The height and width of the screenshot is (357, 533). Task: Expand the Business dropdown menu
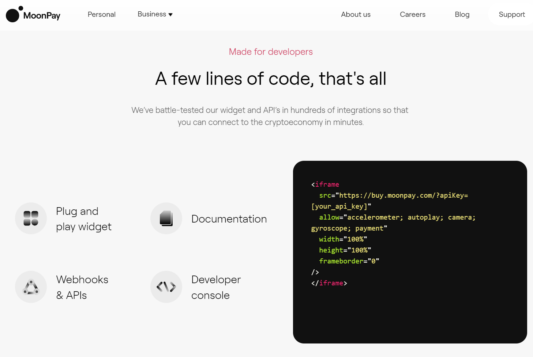tap(155, 14)
